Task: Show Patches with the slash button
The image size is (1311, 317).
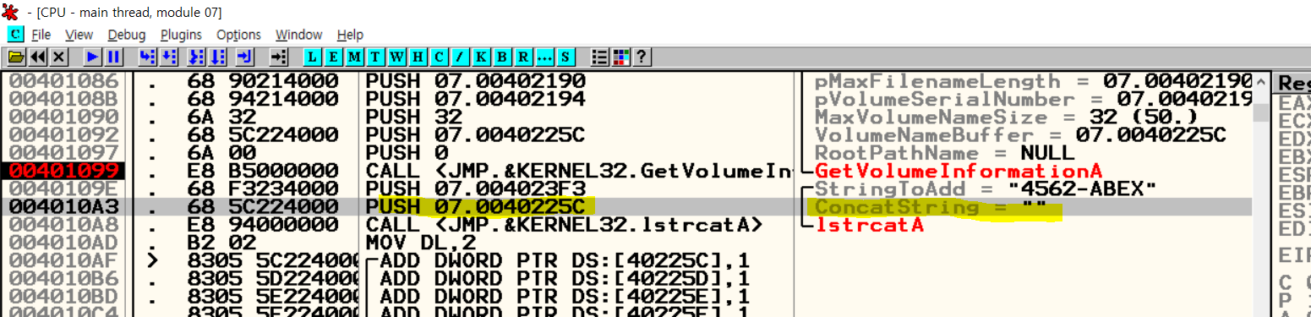Action: point(460,57)
